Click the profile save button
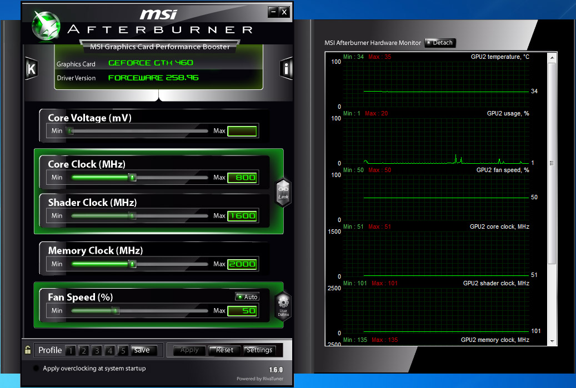 pyautogui.click(x=144, y=350)
